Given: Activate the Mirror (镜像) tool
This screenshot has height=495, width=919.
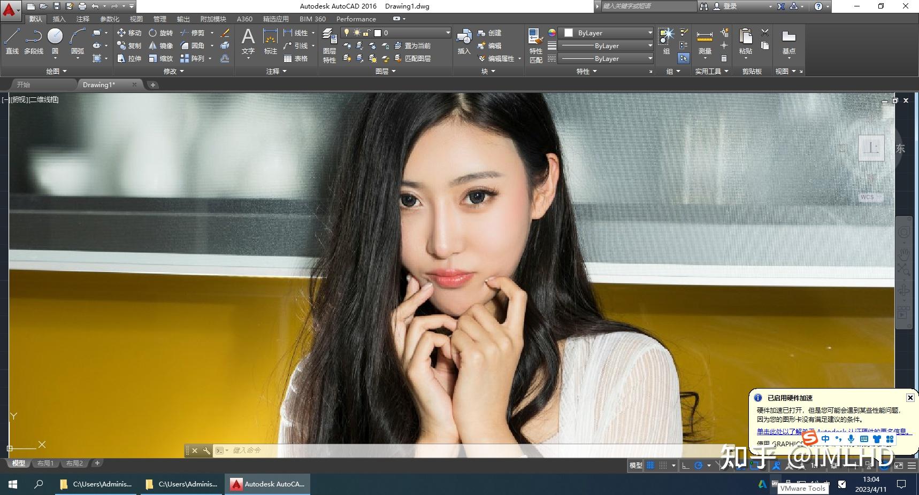Looking at the screenshot, I should point(163,45).
